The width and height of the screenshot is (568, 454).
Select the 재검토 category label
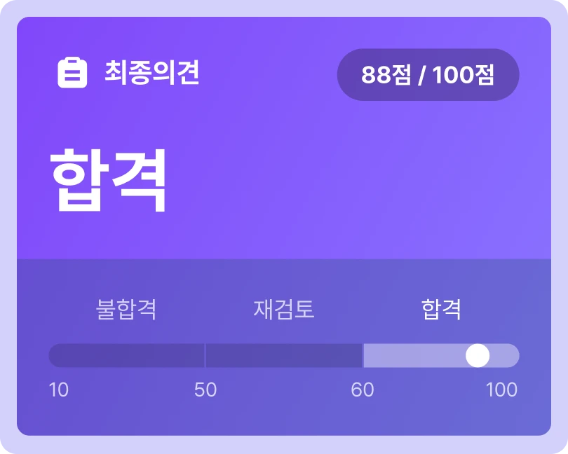tap(283, 309)
